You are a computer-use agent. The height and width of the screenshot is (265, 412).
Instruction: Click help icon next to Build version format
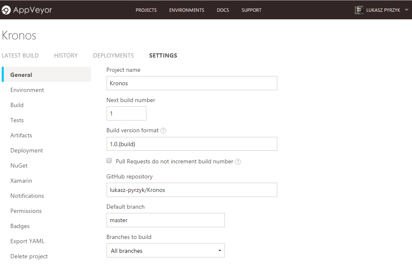click(x=163, y=130)
